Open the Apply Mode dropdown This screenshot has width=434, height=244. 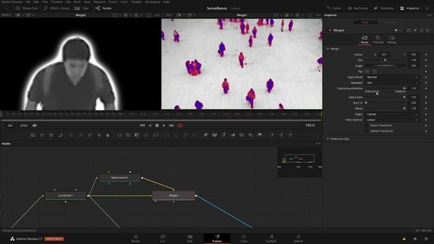coord(393,77)
